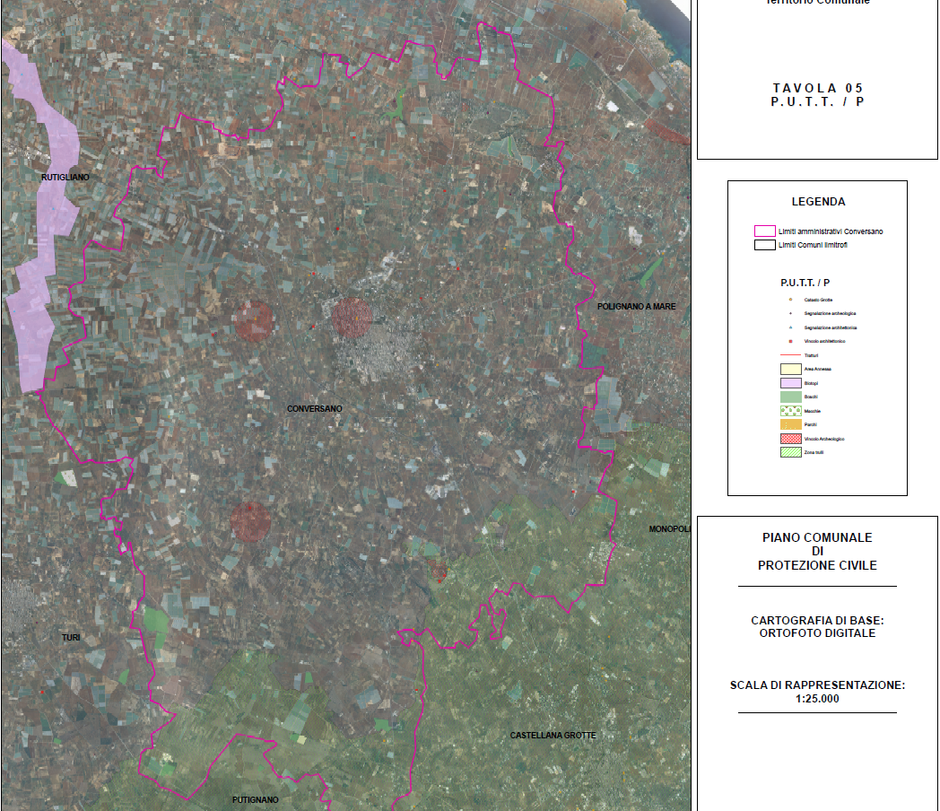Screen dimensions: 940x811
Task: Click the Catasto Grotte legend symbol
Action: (x=790, y=299)
